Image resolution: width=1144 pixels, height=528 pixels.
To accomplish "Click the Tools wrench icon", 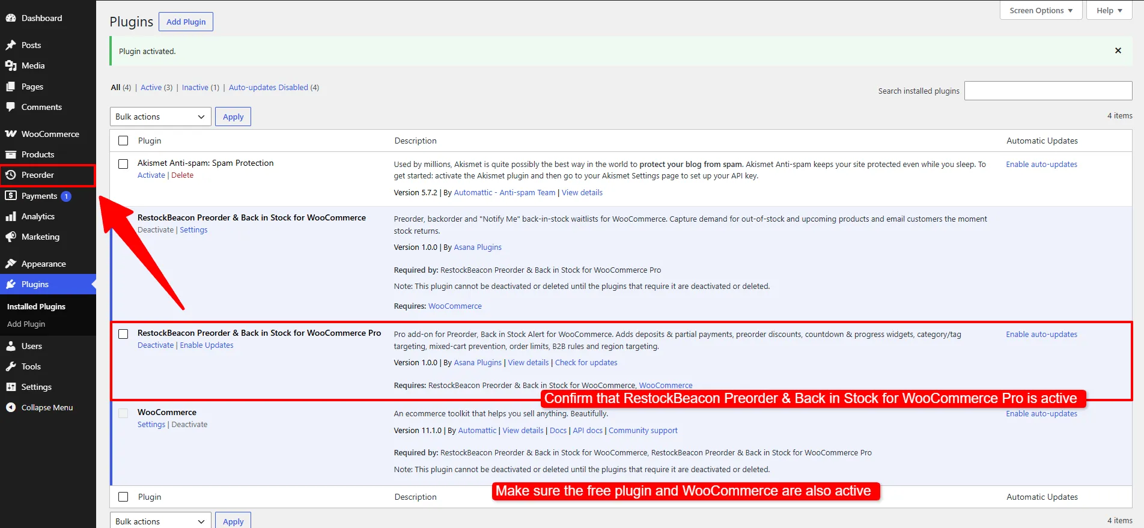I will pos(11,366).
